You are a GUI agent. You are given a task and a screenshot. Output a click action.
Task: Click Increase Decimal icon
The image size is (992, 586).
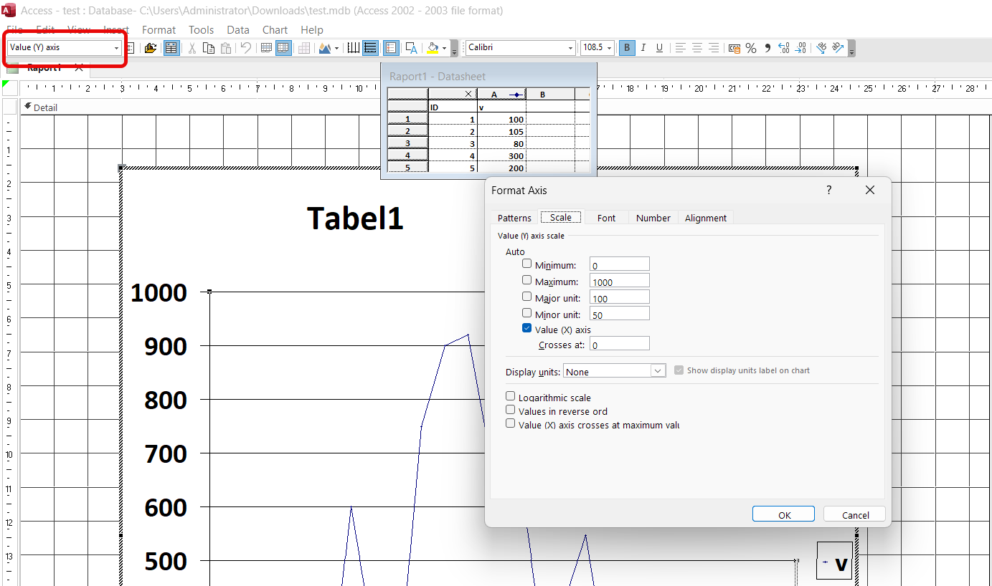[x=784, y=48]
